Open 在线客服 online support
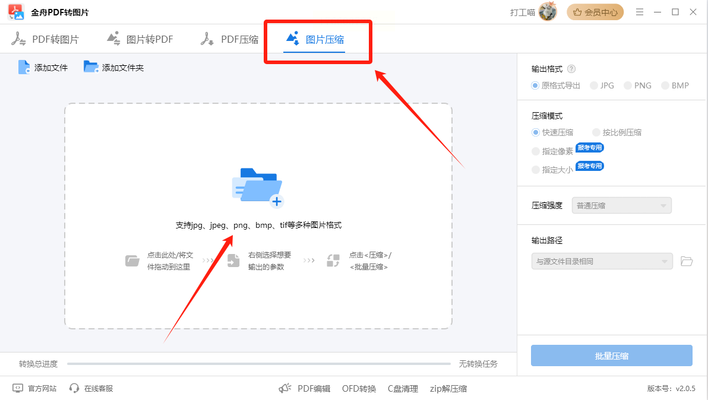 click(x=91, y=388)
